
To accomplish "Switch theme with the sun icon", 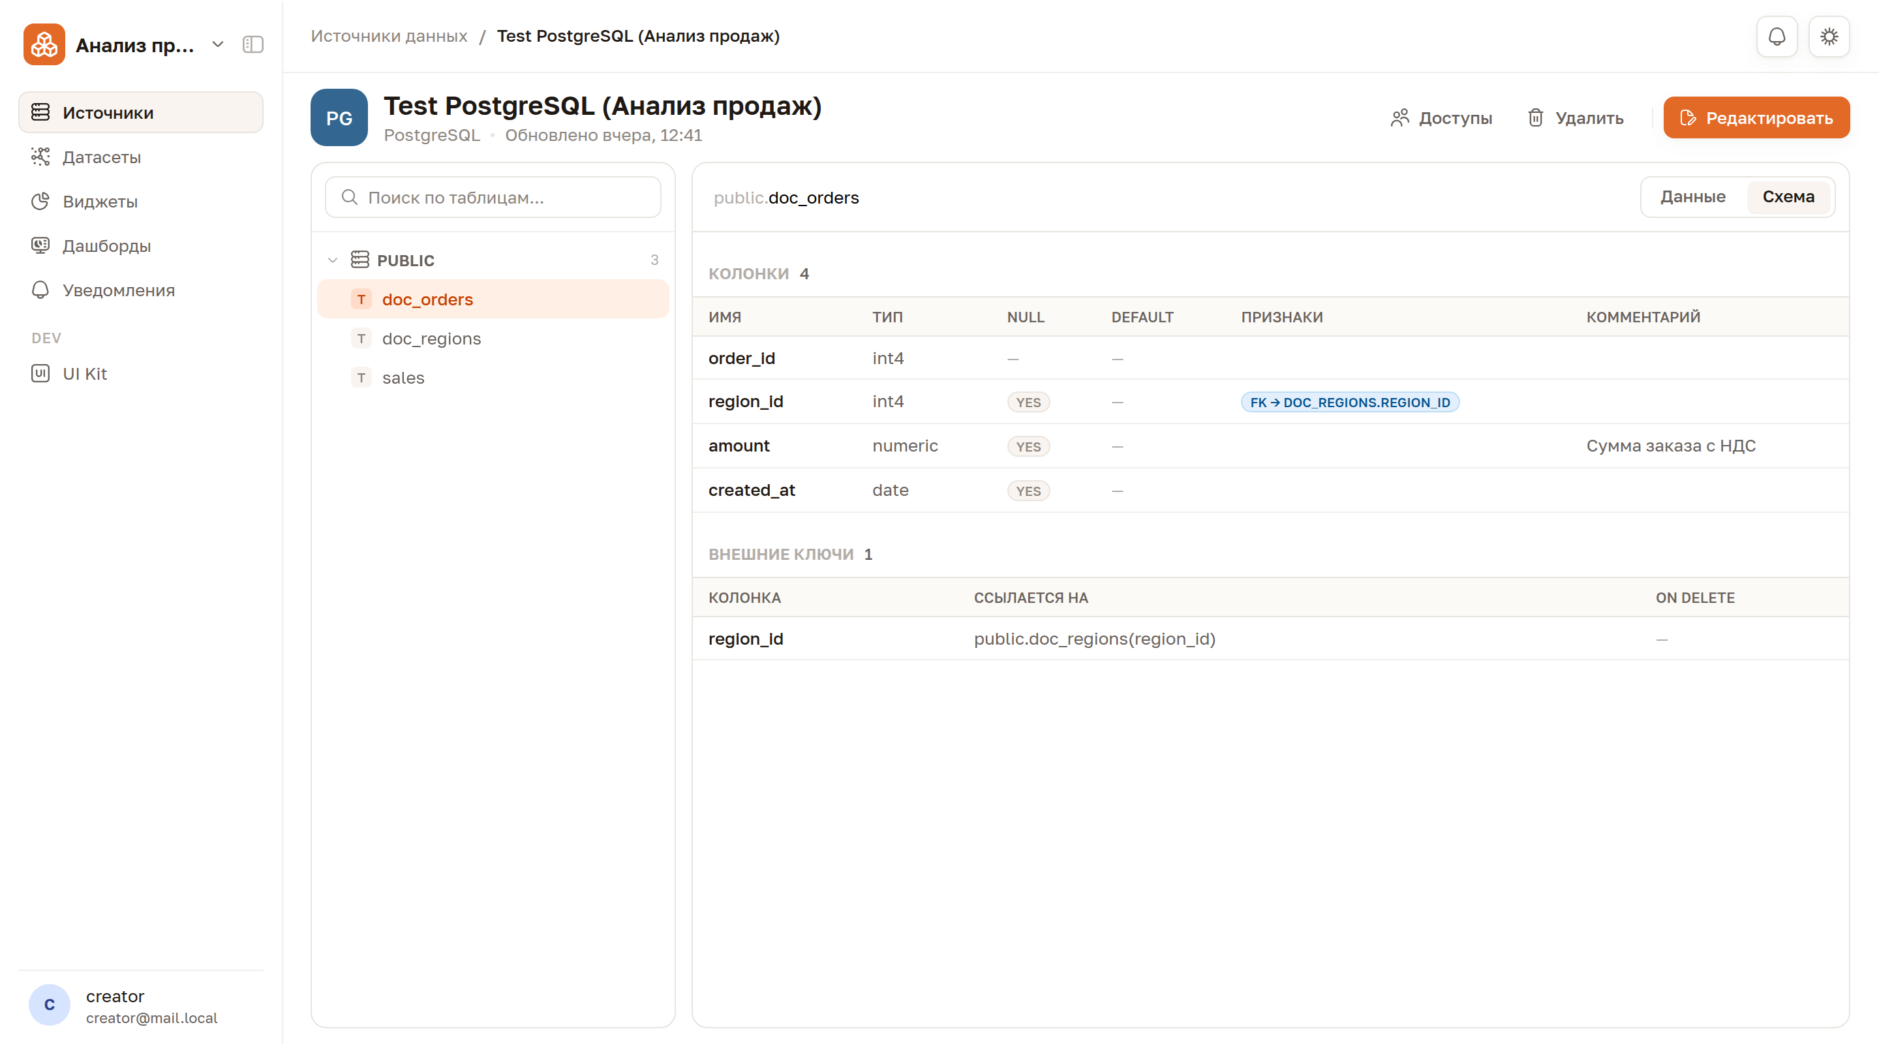I will (x=1829, y=37).
